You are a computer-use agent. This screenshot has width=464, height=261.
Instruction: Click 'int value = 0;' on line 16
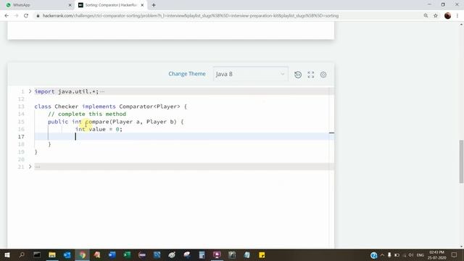coord(99,129)
